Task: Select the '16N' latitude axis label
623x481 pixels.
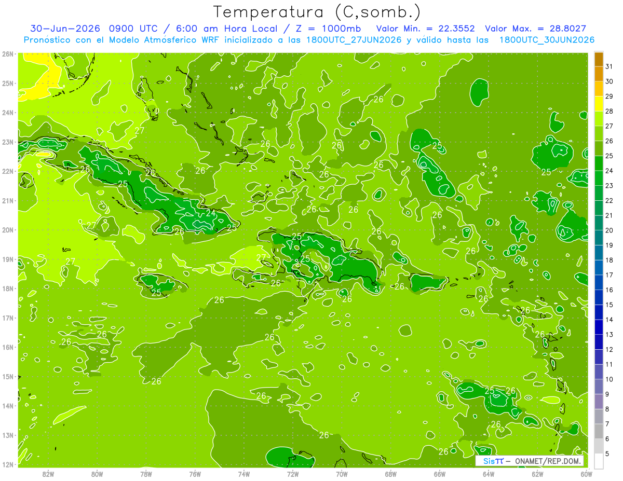Action: coord(7,347)
